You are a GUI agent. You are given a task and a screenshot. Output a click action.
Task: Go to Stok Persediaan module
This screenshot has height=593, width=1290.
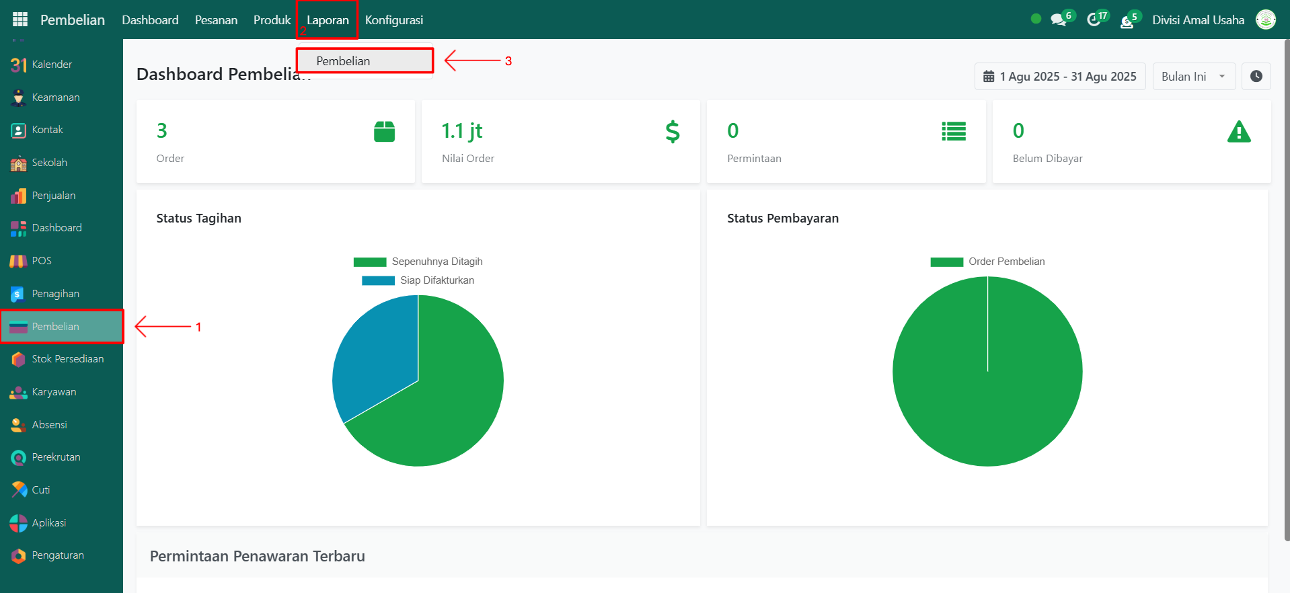(67, 359)
